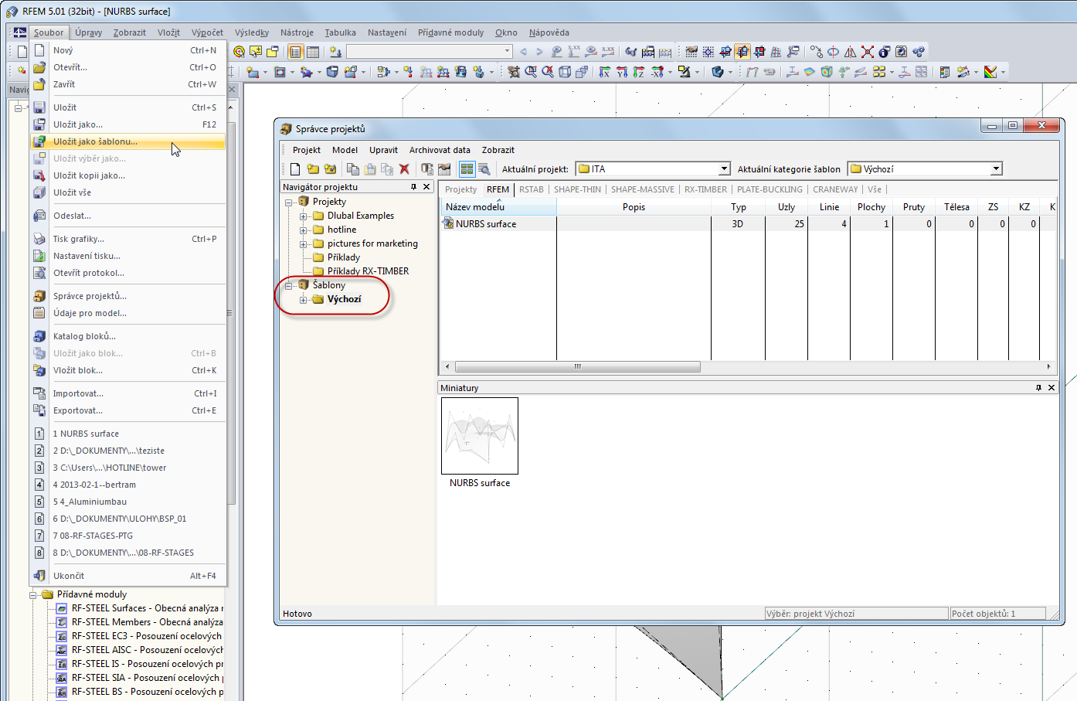Click the previous arrow icon beside the load case box

tap(524, 52)
